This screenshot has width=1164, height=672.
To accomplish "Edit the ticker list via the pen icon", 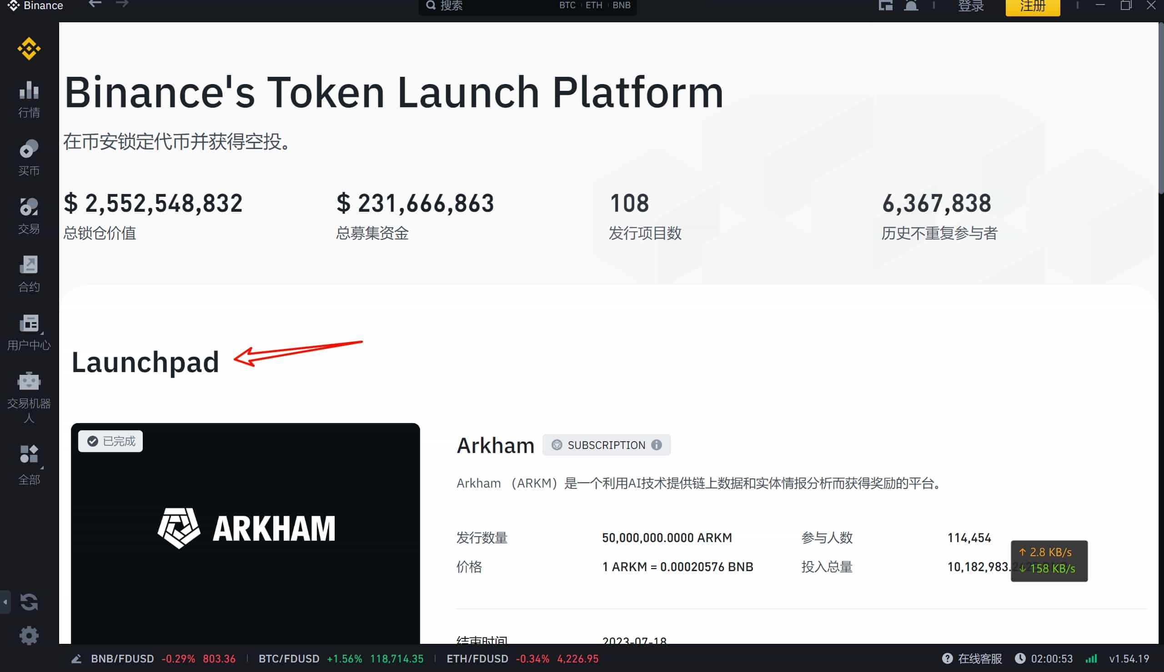I will [76, 659].
